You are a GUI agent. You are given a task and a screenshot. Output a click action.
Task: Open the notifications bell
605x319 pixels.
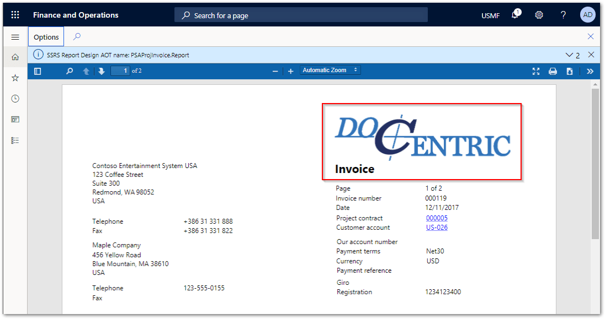click(514, 14)
